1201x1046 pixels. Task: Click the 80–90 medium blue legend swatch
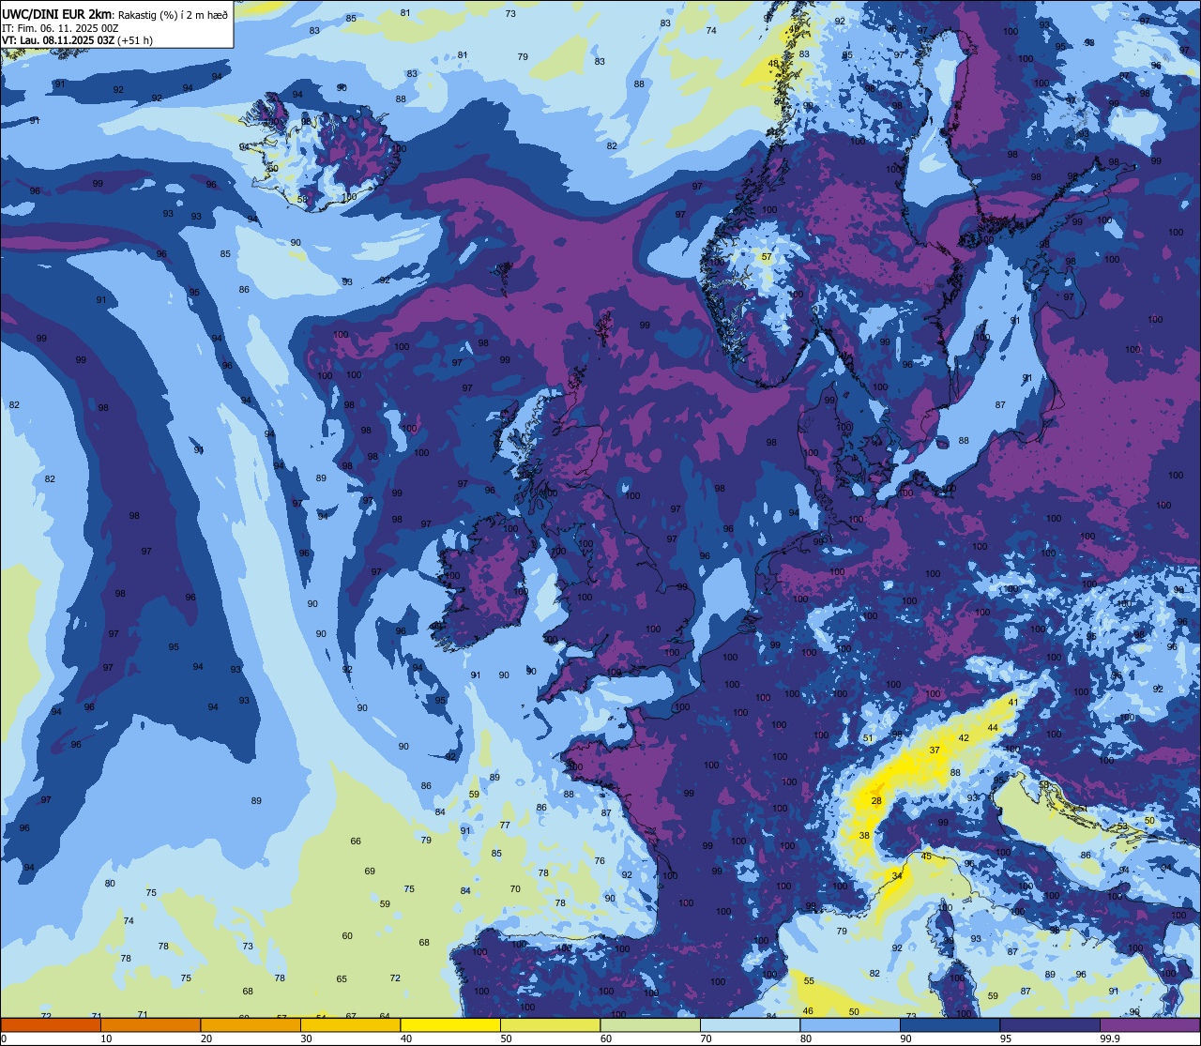click(850, 1024)
